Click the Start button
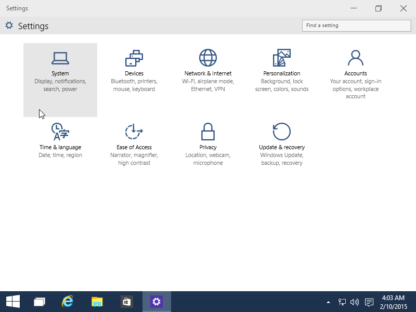 coord(12,302)
